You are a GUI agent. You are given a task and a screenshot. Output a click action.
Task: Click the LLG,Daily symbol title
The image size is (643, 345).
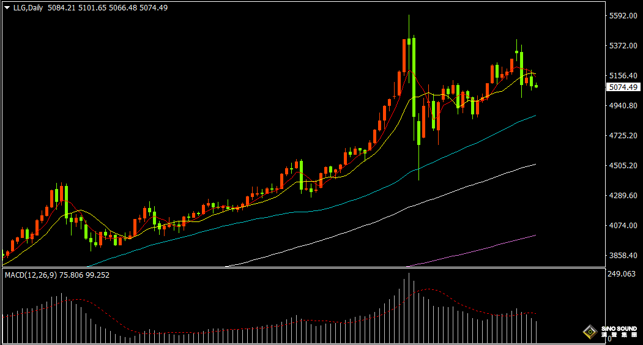click(x=28, y=8)
